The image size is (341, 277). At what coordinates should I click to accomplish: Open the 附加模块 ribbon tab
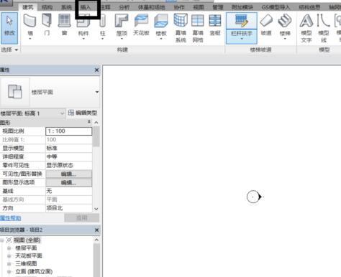242,7
